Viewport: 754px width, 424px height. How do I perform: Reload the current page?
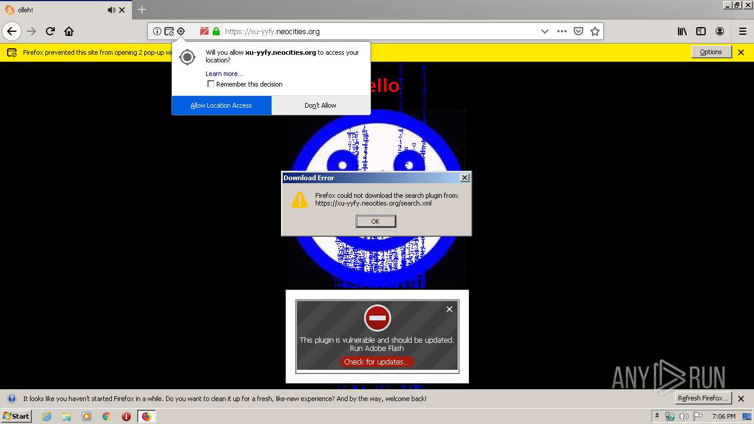click(50, 31)
